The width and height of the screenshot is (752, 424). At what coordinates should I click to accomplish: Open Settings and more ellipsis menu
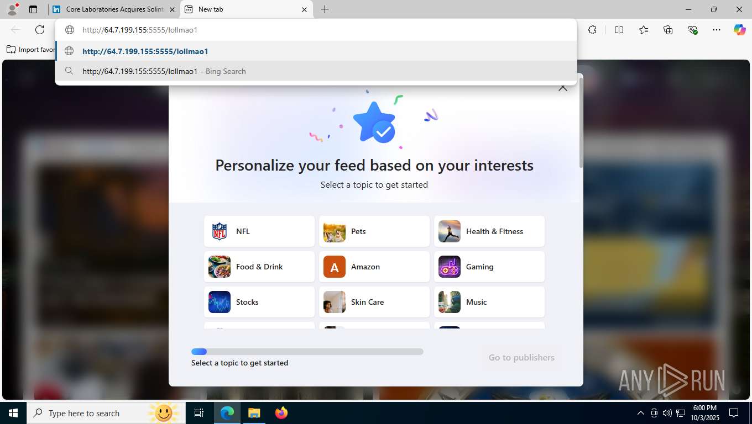pyautogui.click(x=717, y=30)
